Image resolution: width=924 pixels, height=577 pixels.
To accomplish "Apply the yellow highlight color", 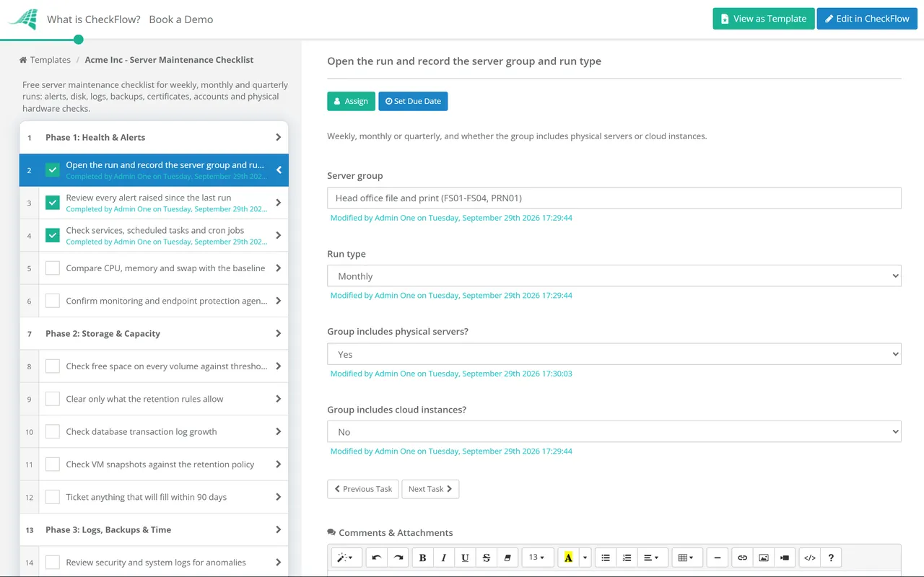I will pyautogui.click(x=568, y=558).
